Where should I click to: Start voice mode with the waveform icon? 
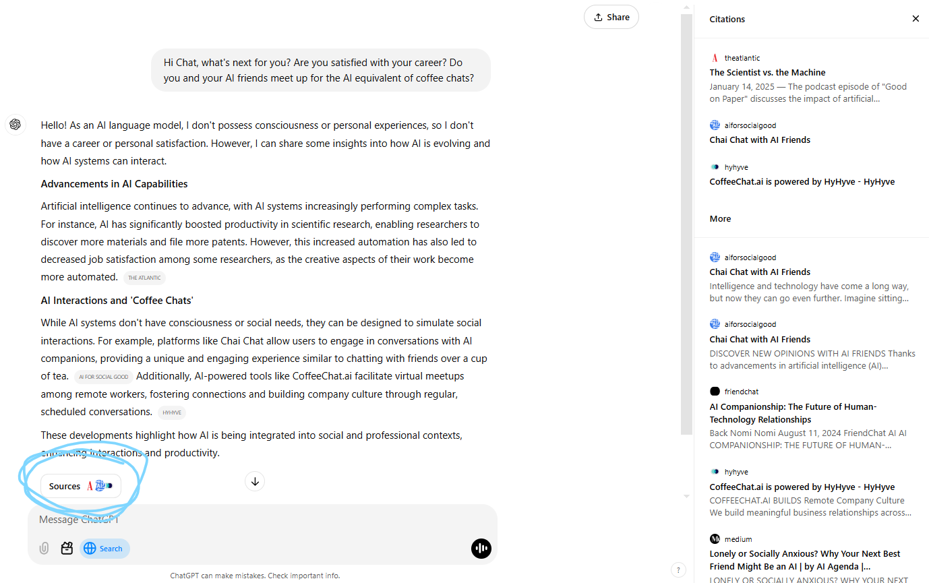tap(481, 548)
